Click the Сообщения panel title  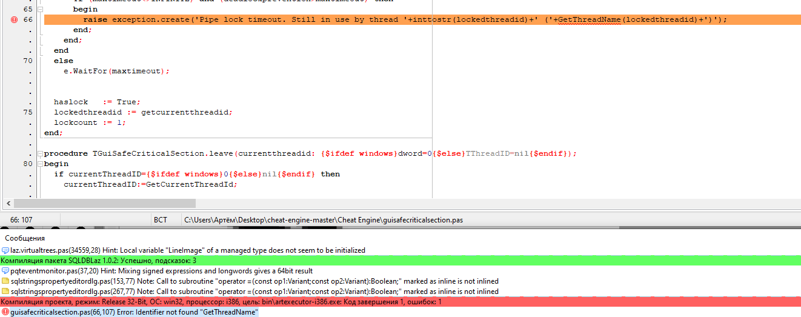point(25,238)
